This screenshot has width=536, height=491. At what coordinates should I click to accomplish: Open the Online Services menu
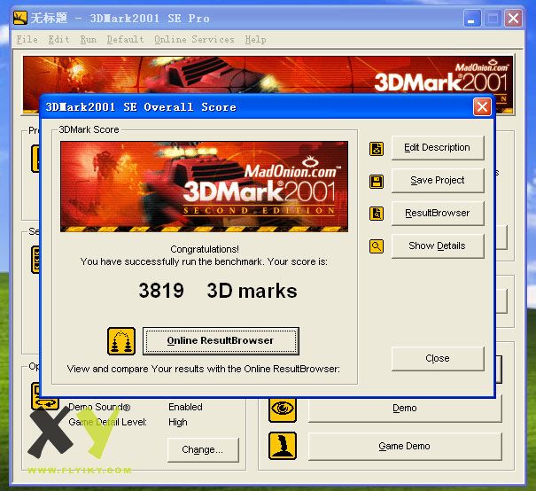194,39
